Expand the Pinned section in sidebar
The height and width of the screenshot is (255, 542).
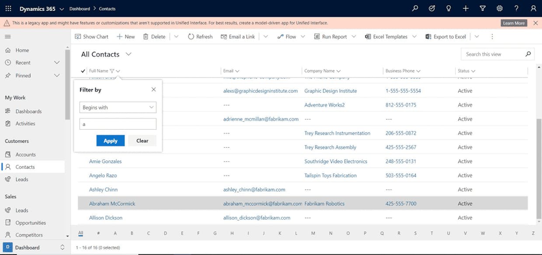coord(56,76)
